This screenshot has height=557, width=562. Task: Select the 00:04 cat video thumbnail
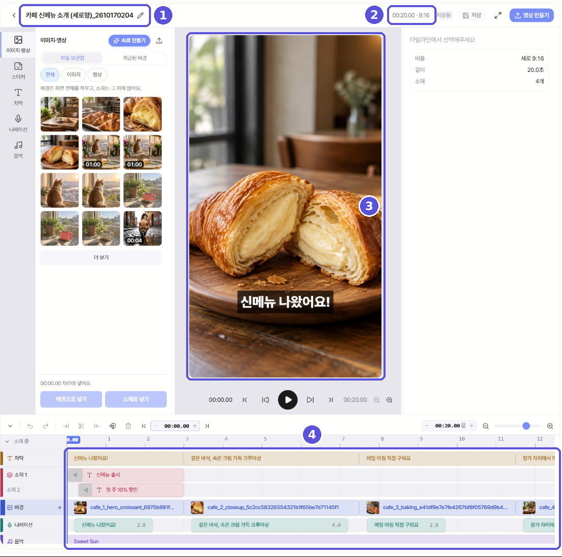pyautogui.click(x=143, y=229)
